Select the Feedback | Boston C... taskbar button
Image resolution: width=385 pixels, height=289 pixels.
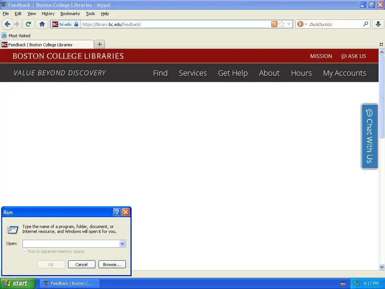click(70, 283)
